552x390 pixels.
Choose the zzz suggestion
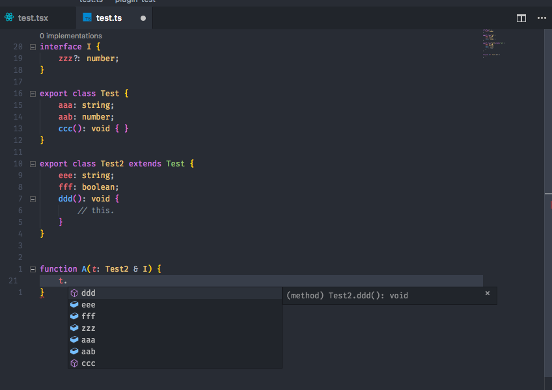pos(175,328)
